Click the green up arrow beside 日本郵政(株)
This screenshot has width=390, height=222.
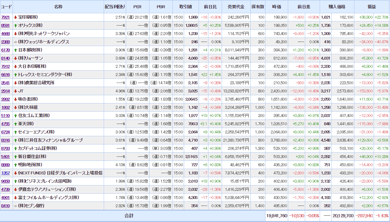click(x=15, y=50)
